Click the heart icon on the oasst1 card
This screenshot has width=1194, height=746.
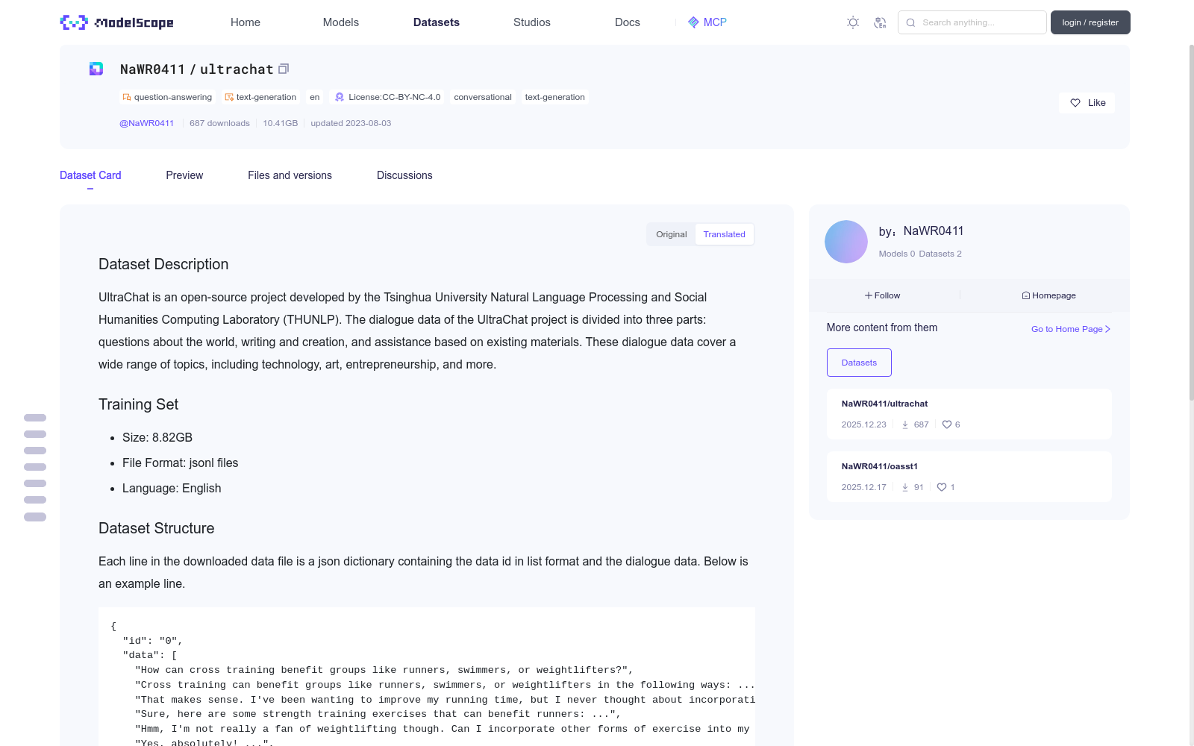(x=942, y=487)
